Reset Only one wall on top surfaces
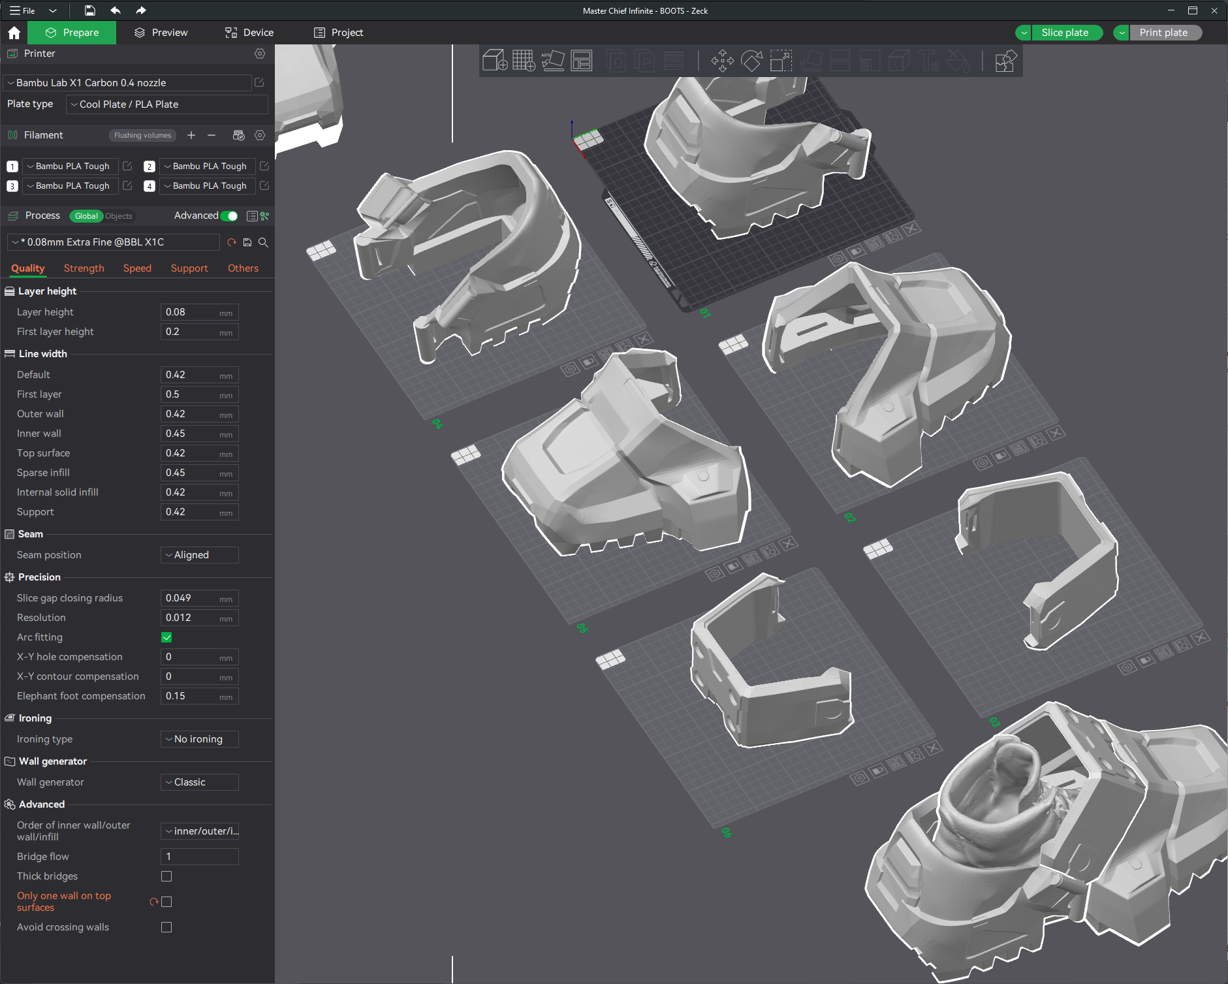The width and height of the screenshot is (1228, 984). click(154, 902)
